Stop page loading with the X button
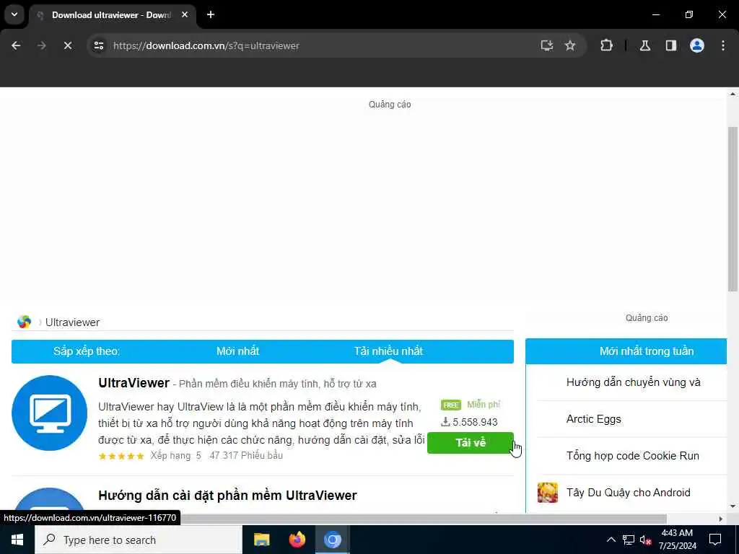Screen dimensions: 739x554 pyautogui.click(x=68, y=45)
